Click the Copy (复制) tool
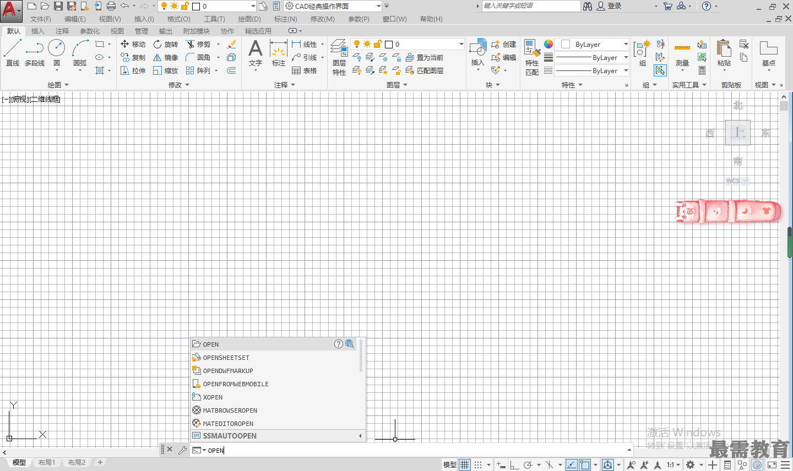This screenshot has height=471, width=793. pyautogui.click(x=133, y=57)
